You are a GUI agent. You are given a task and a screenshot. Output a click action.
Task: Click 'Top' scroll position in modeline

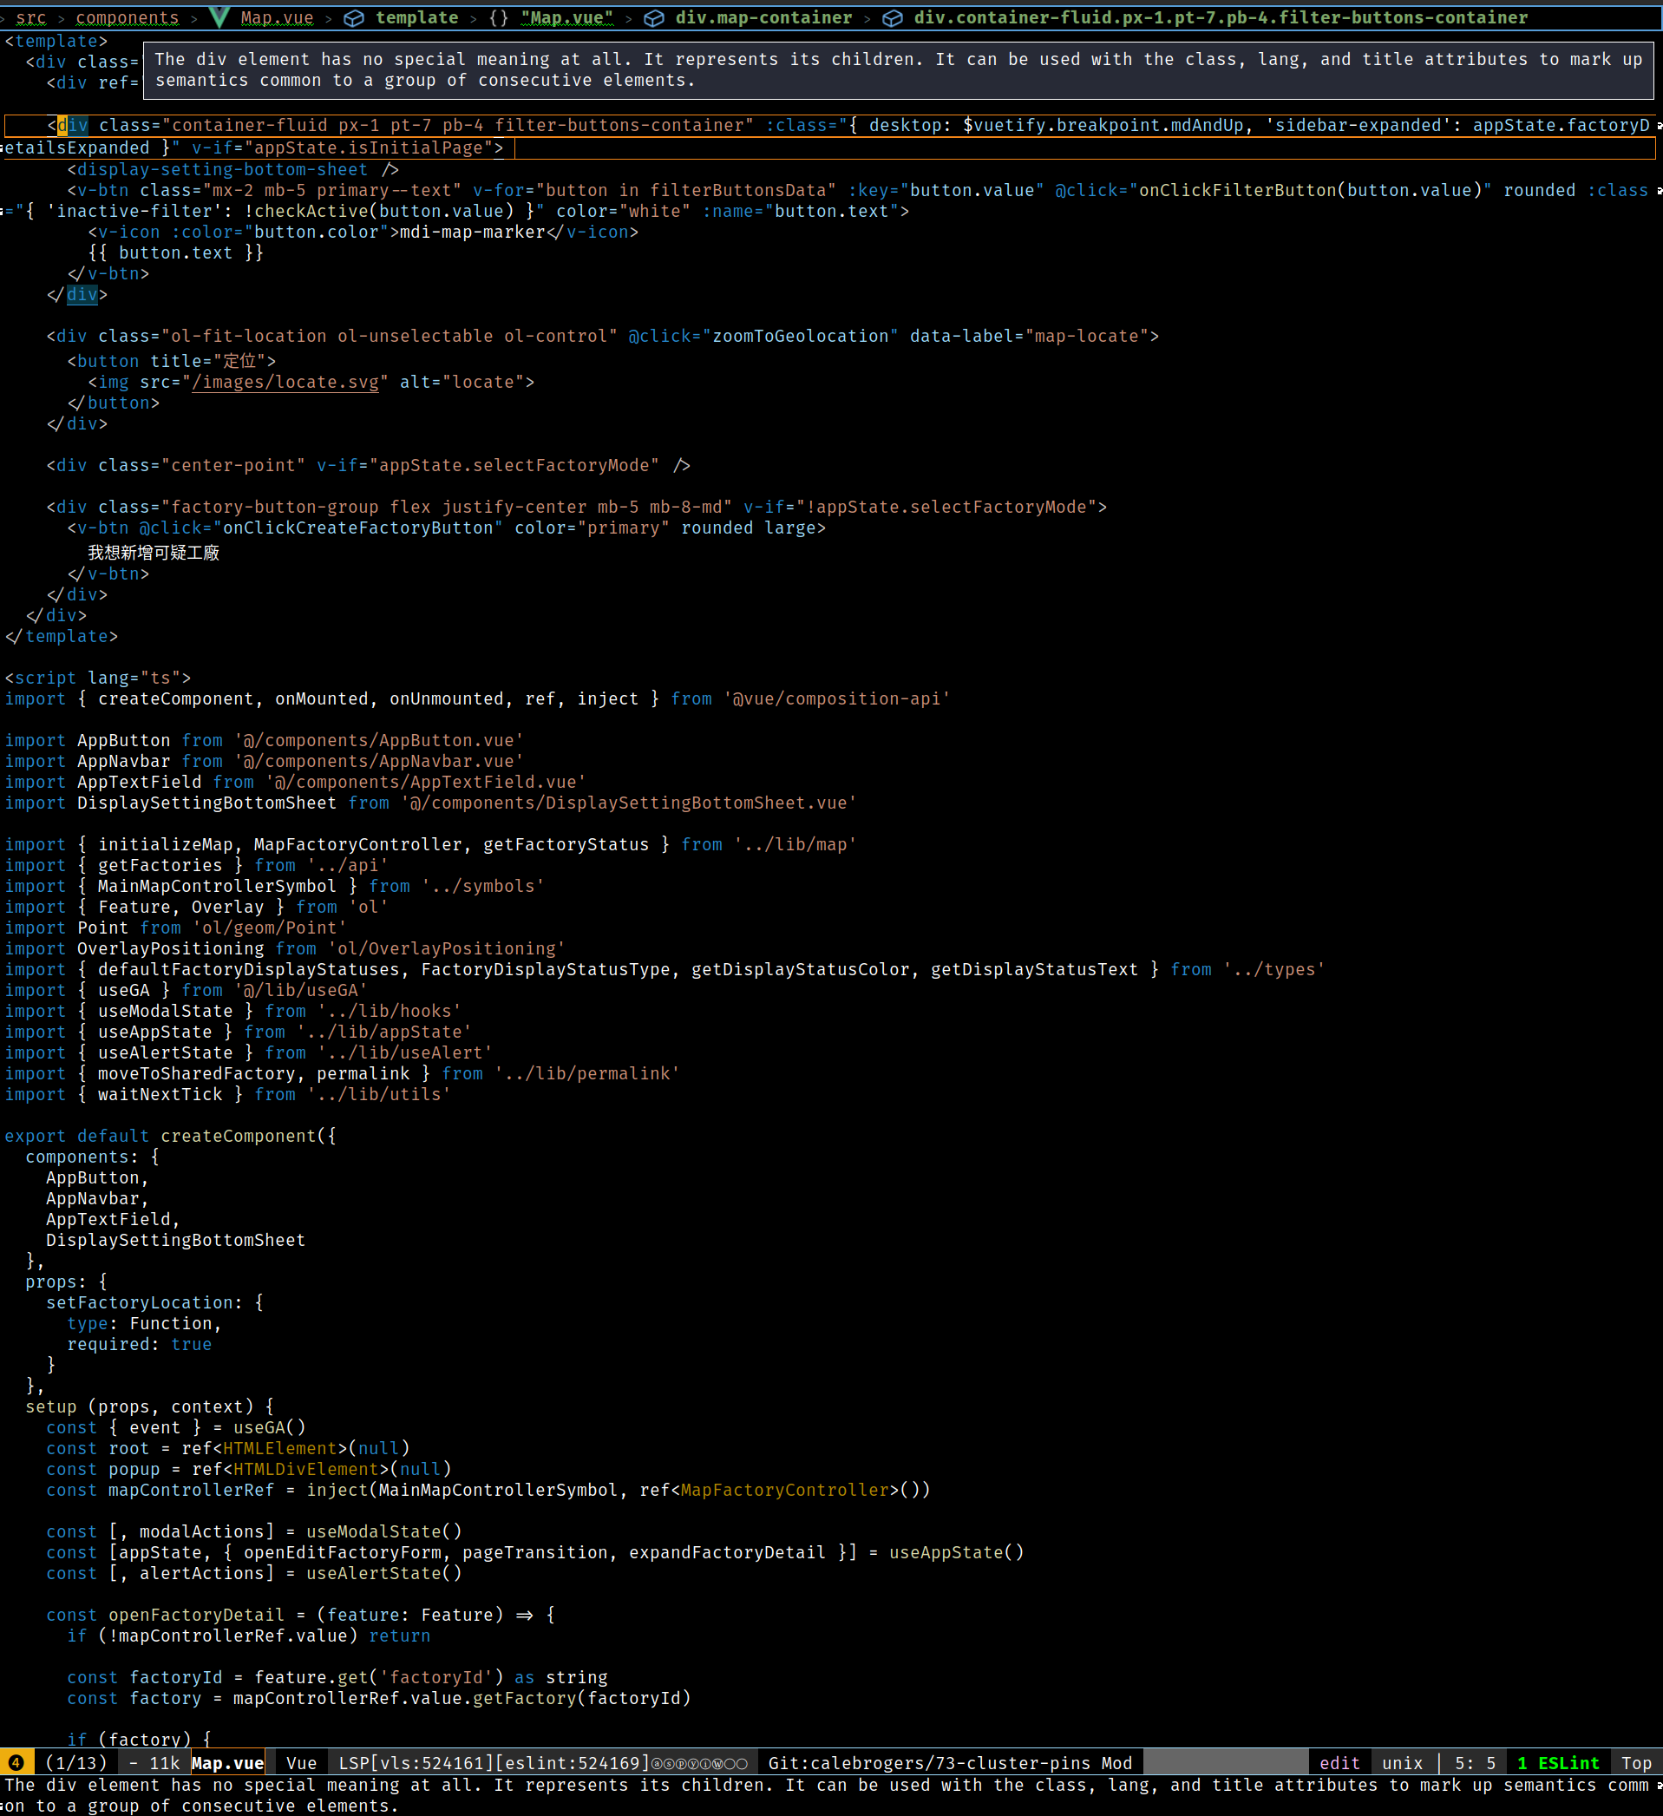point(1636,1763)
